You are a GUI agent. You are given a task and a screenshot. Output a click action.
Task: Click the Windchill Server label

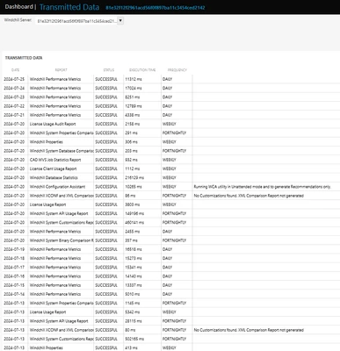(x=18, y=20)
